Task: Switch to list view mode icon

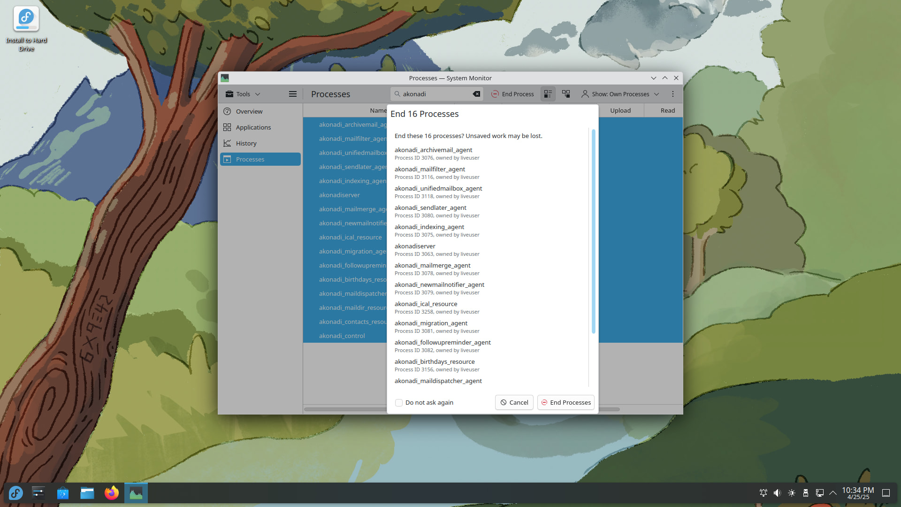Action: pyautogui.click(x=548, y=94)
